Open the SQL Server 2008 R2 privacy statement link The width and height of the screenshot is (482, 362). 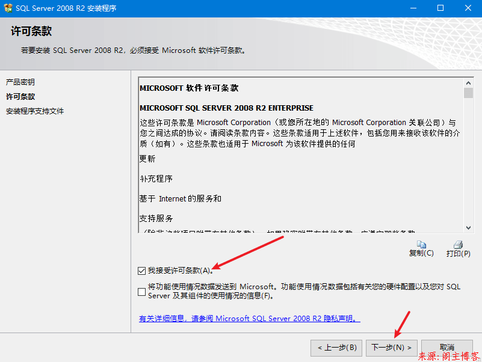[249, 318]
